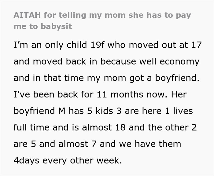Click "I'm an only child" opening words
The width and height of the screenshot is (214, 176).
50,45
